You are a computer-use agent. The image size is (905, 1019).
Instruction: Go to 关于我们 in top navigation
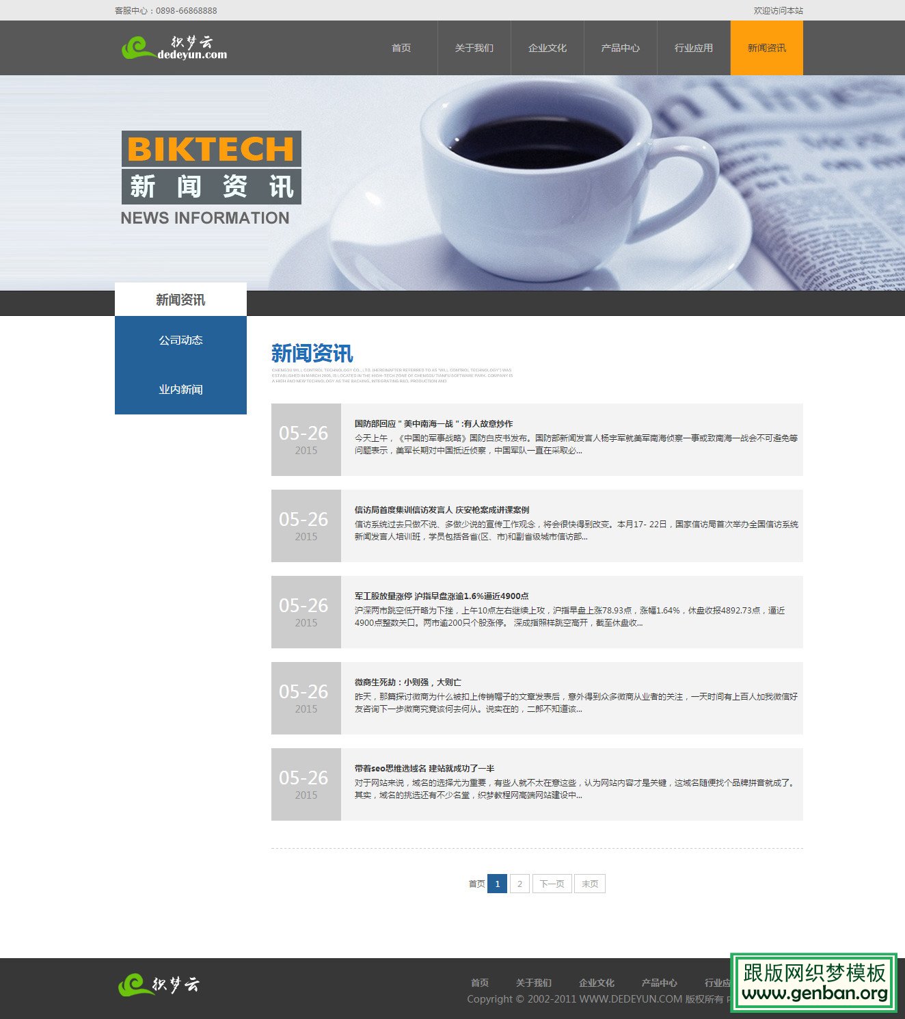(474, 48)
